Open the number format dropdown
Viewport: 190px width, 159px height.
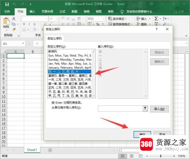click(104, 19)
